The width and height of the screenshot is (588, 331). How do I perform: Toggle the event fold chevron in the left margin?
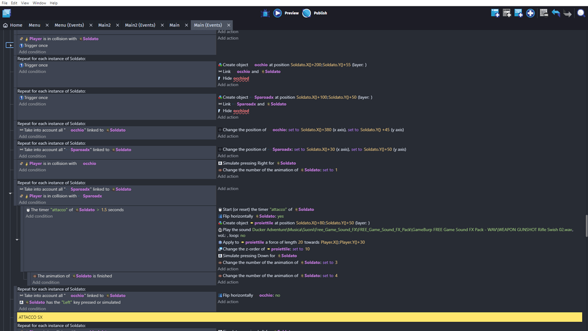[9, 194]
